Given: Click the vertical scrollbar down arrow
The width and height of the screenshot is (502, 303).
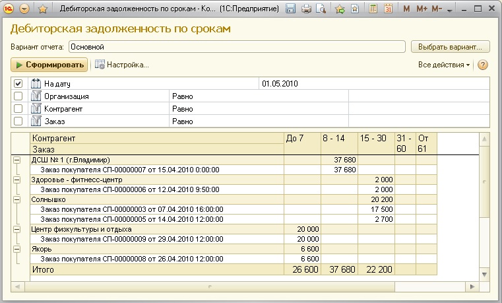Looking at the screenshot, I should click(x=484, y=275).
